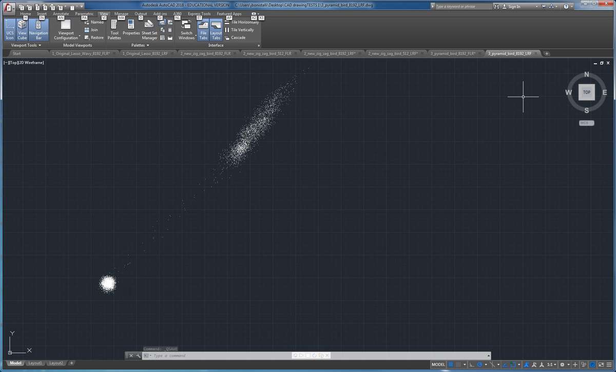Click the application menu A logo
The width and height of the screenshot is (616, 372).
coord(8,7)
